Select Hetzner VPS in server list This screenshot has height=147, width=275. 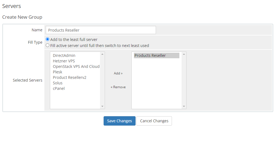click(64, 61)
